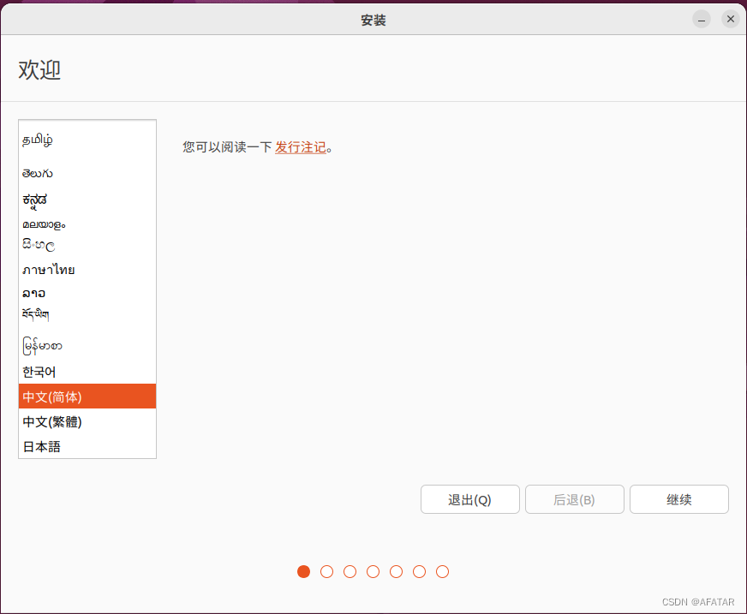Select Tamil தமிழ் in the language list
Viewport: 747px width, 614px height.
click(x=87, y=140)
